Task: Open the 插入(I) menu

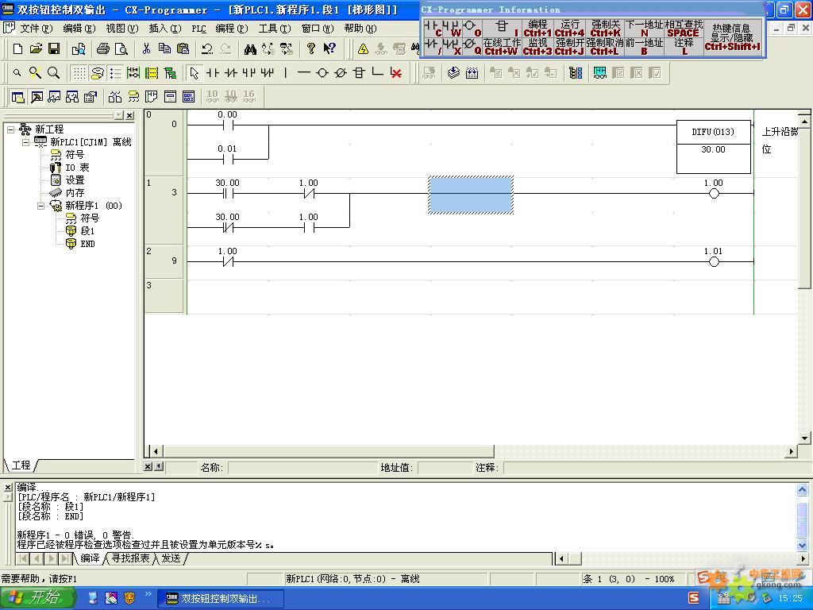Action: pos(165,29)
